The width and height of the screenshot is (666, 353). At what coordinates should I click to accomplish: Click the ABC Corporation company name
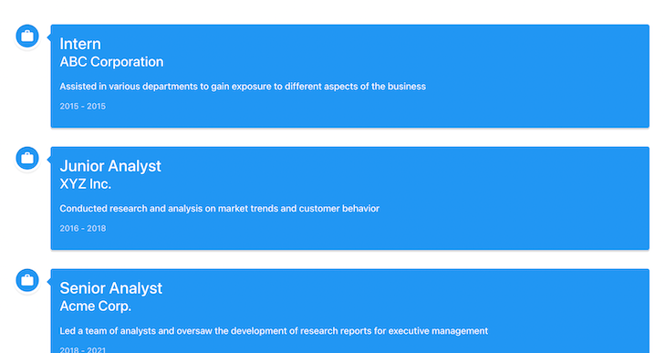coord(111,62)
